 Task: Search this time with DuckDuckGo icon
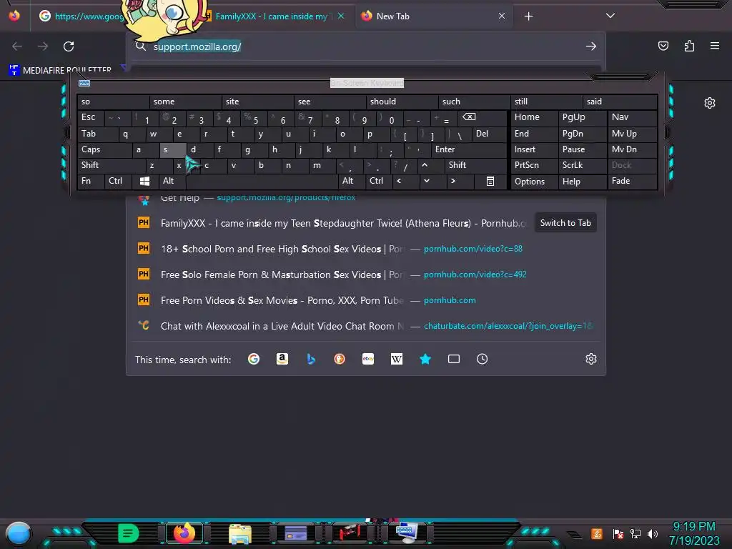point(340,359)
